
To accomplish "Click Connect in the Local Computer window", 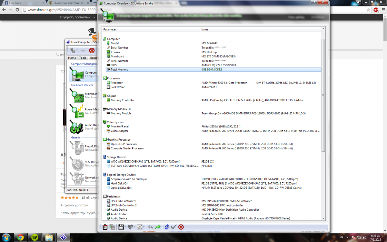I will click(78, 50).
